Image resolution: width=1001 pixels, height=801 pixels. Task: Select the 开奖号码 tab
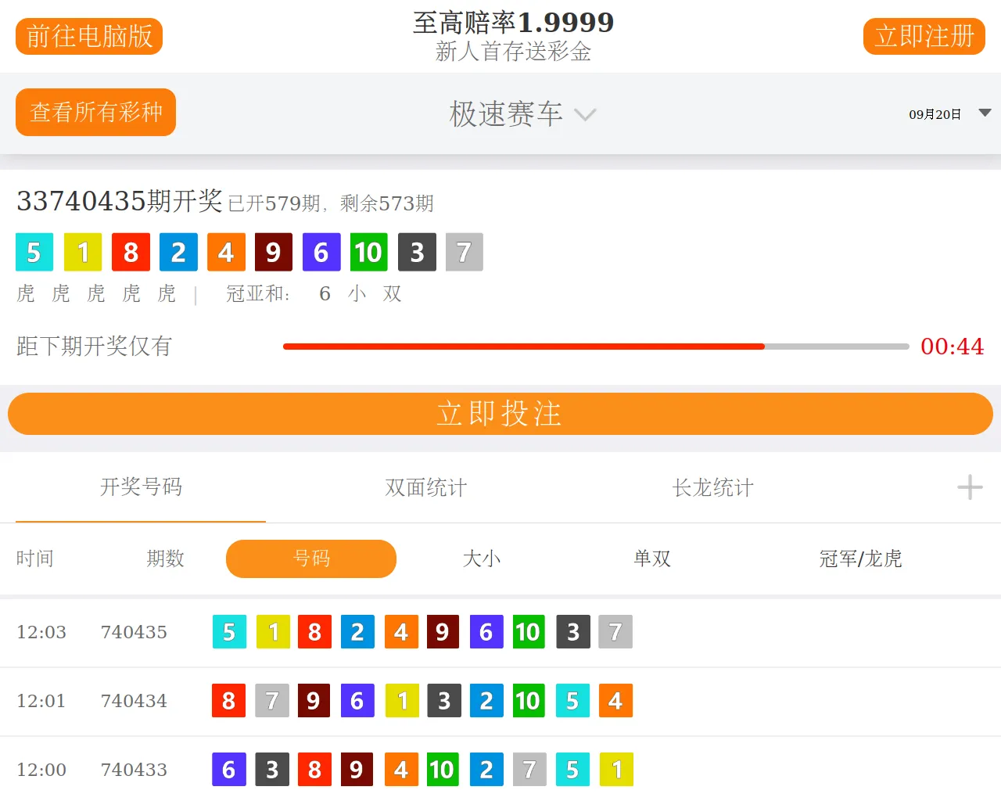coord(141,487)
